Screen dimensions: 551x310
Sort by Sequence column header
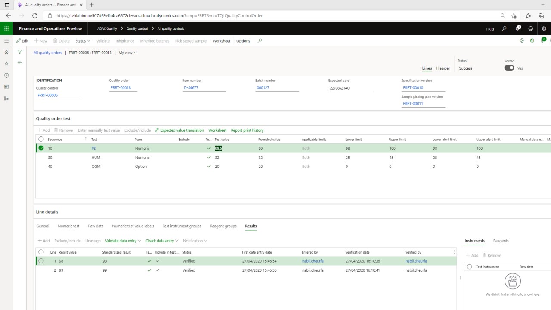(55, 139)
